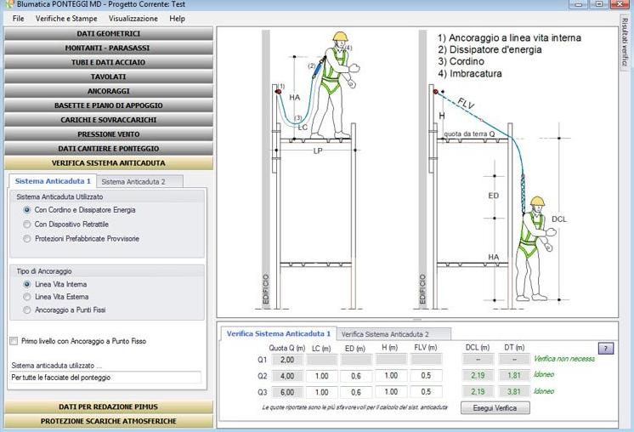Viewport: 634px width, 432px height.
Task: Click the Blumatica app icon in title bar
Action: click(8, 4)
